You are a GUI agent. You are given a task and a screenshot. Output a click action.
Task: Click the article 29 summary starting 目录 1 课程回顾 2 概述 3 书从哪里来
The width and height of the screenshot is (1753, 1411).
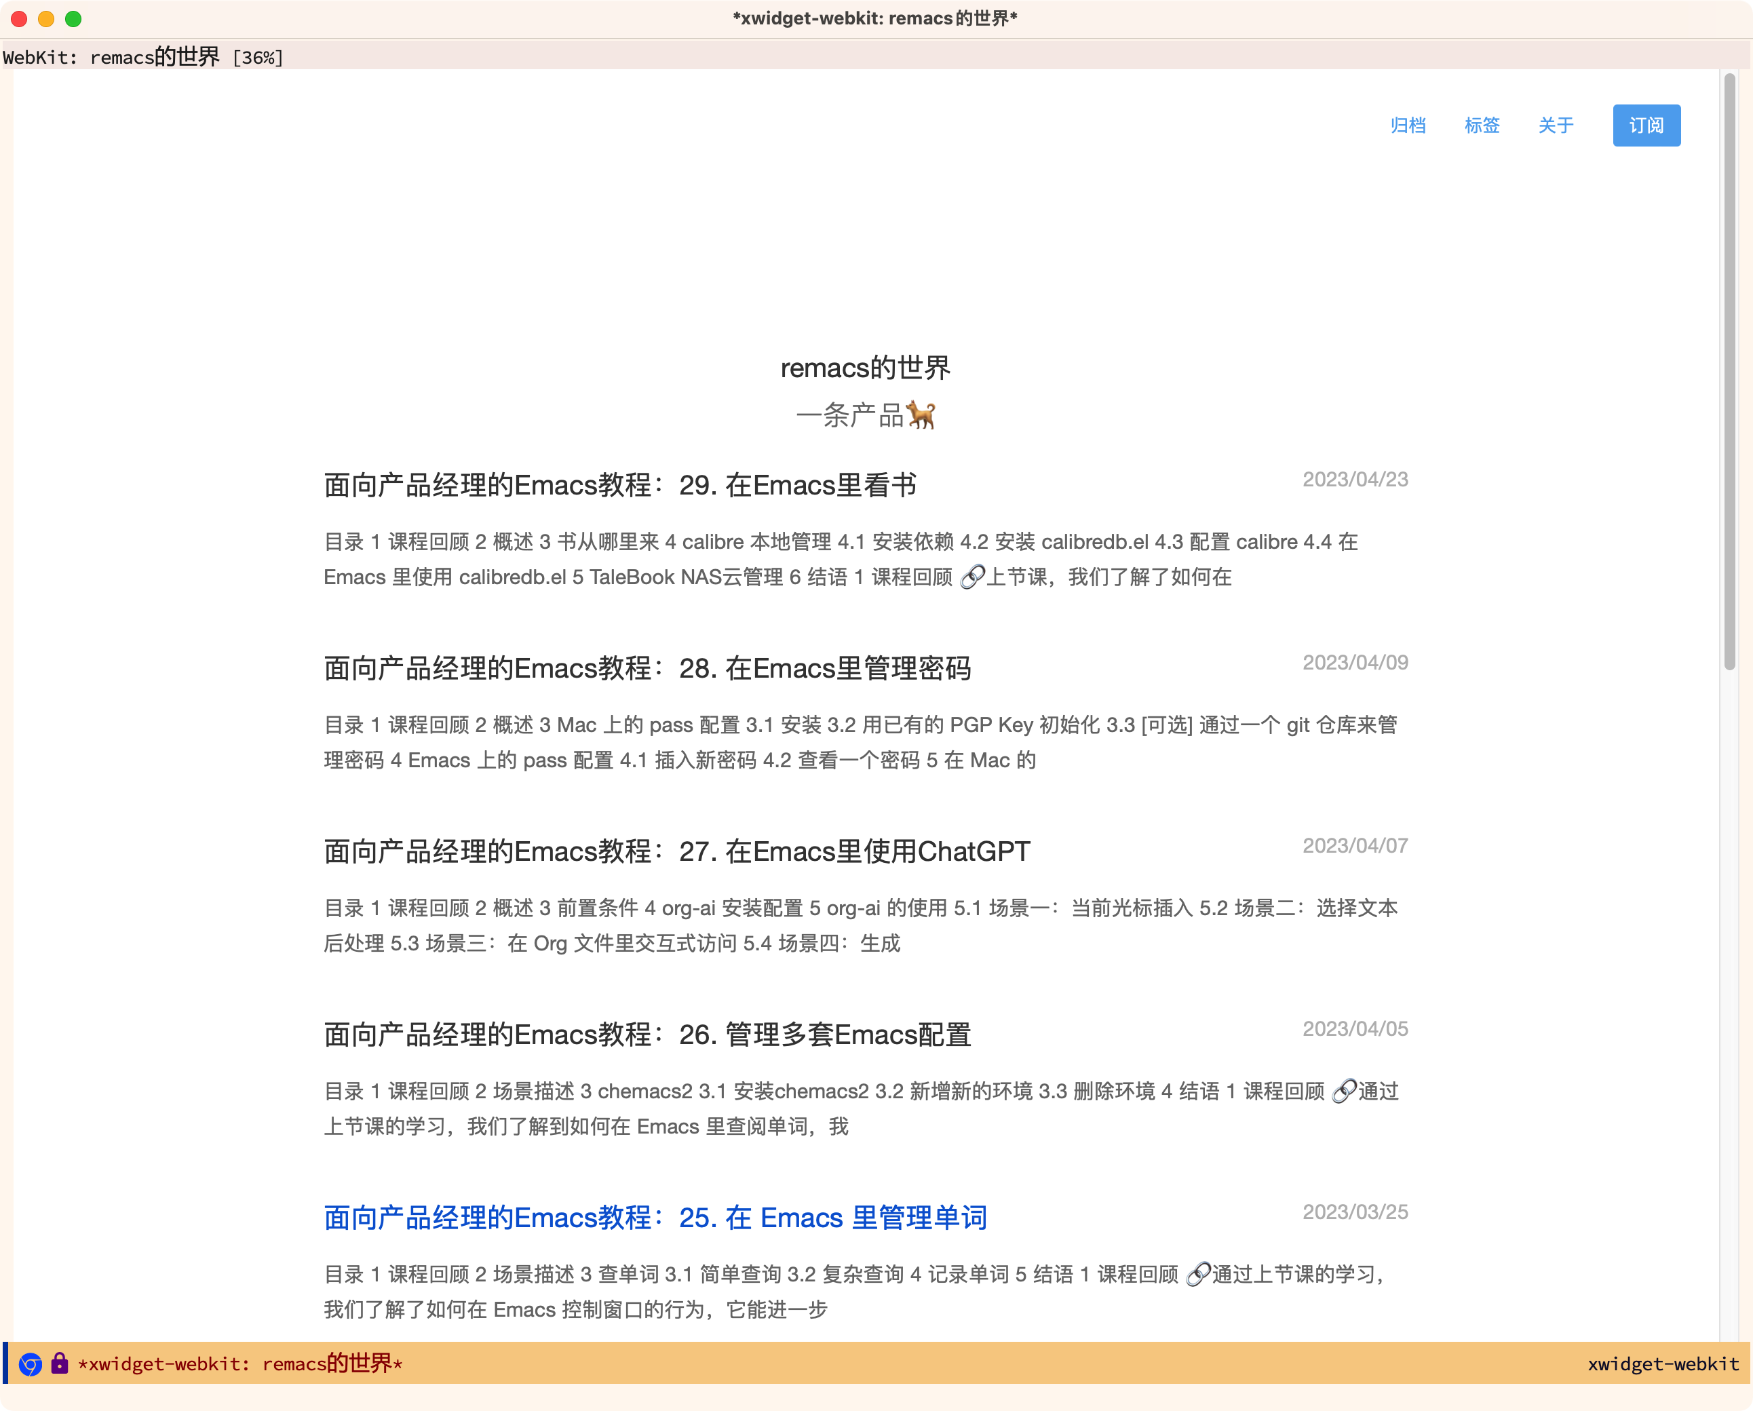(x=841, y=560)
